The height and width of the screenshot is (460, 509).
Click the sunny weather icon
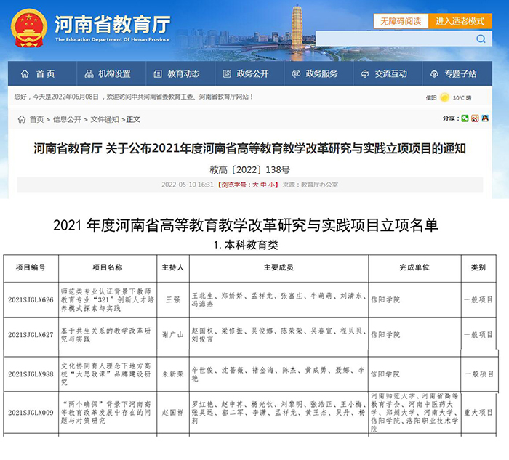[x=445, y=97]
